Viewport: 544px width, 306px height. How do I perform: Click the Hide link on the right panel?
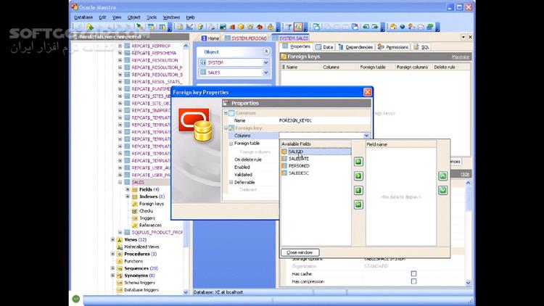pos(465,174)
